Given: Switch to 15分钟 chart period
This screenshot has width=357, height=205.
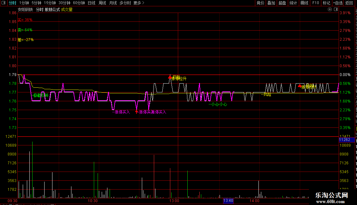Looking at the screenshot, I should pos(50,3).
